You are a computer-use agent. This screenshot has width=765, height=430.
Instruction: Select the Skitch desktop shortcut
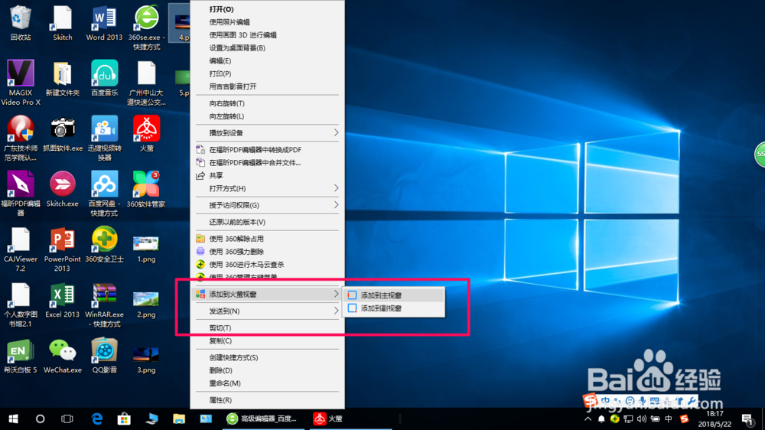click(63, 22)
